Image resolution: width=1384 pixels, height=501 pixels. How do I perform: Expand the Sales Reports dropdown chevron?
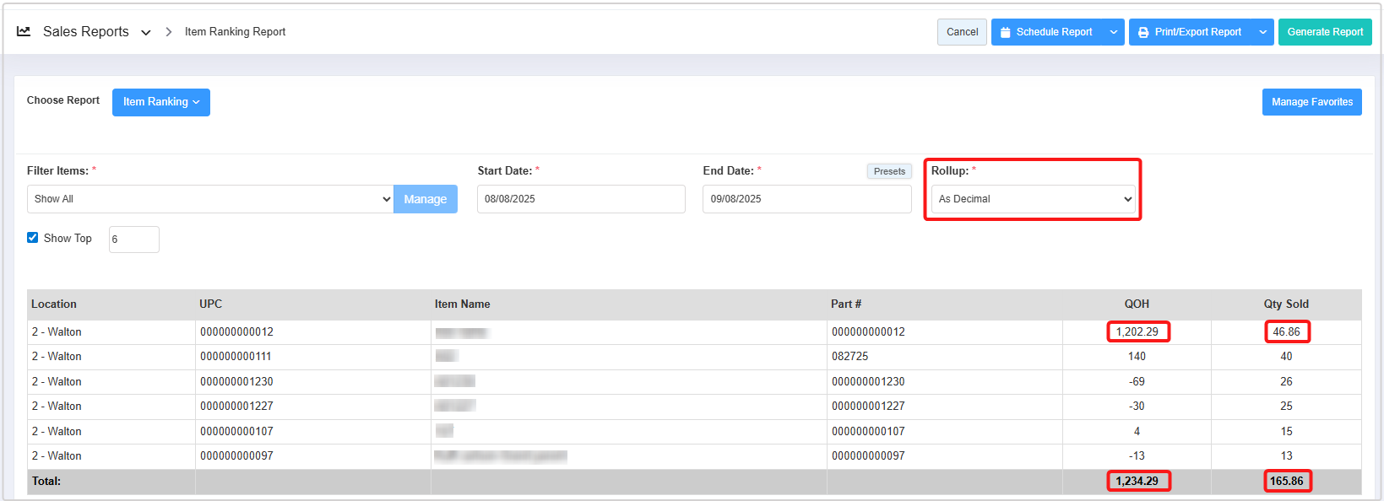tap(146, 32)
